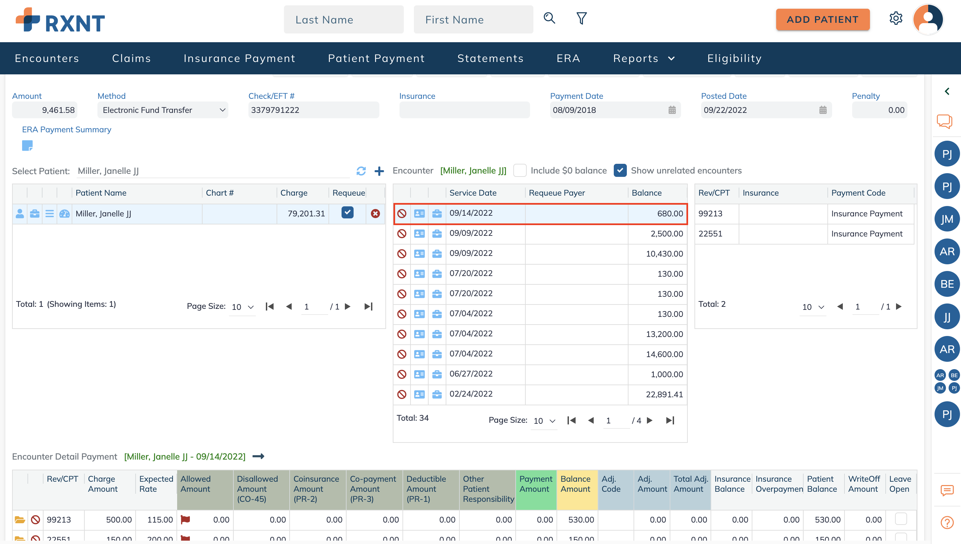Click the First Name search field
Viewport: 961px width, 544px height.
click(473, 19)
